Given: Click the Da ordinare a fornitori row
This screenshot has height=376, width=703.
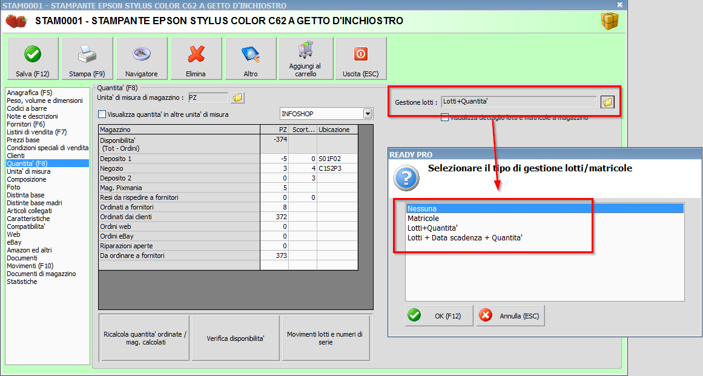Looking at the screenshot, I should tap(228, 256).
